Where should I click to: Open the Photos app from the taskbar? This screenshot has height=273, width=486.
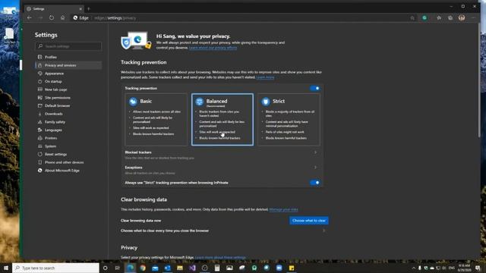229,268
